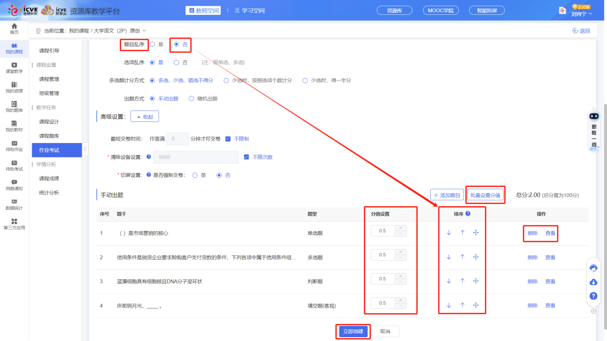Click the move handle icon for question 3

(476, 281)
